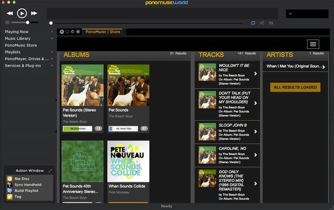
Task: Mute audio via the speaker icon
Action: (x=7, y=22)
